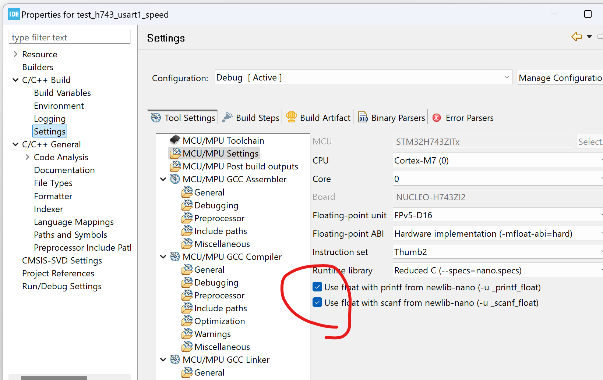Uncheck Use float with printf from newlib-nano
The image size is (603, 380).
click(317, 287)
